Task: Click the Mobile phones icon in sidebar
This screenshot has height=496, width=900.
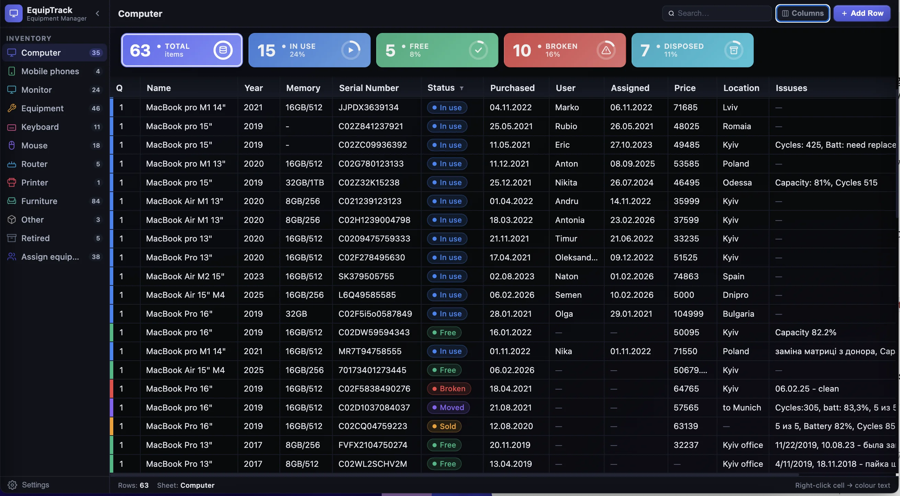Action: 12,71
